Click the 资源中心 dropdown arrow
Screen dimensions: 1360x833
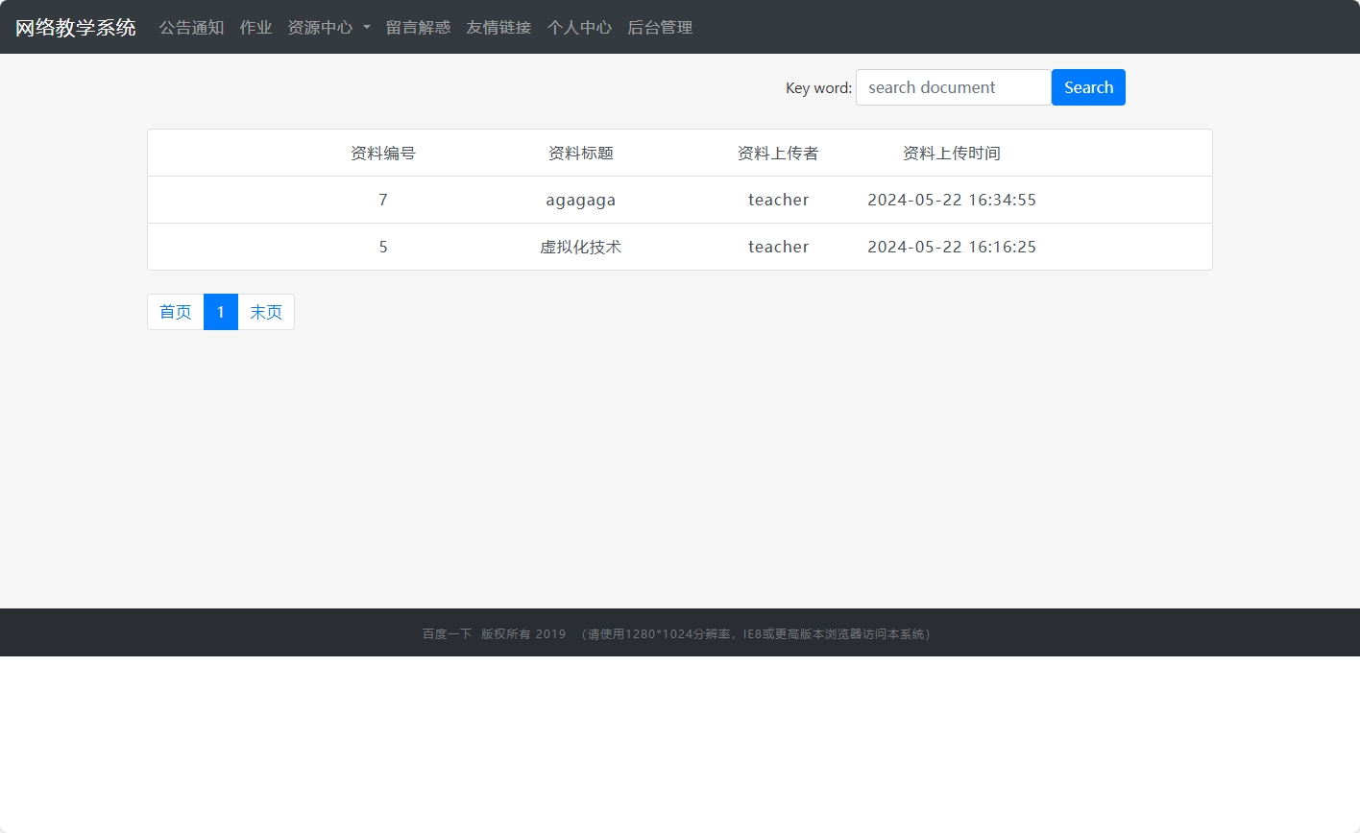pos(366,27)
